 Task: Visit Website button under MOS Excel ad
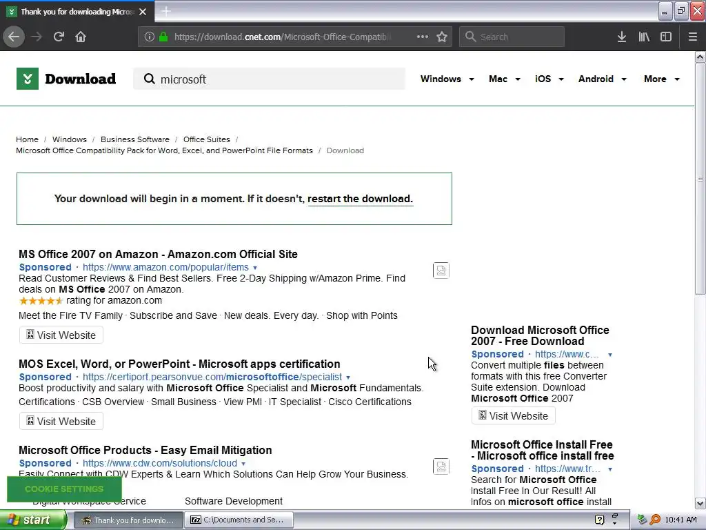pyautogui.click(x=61, y=421)
